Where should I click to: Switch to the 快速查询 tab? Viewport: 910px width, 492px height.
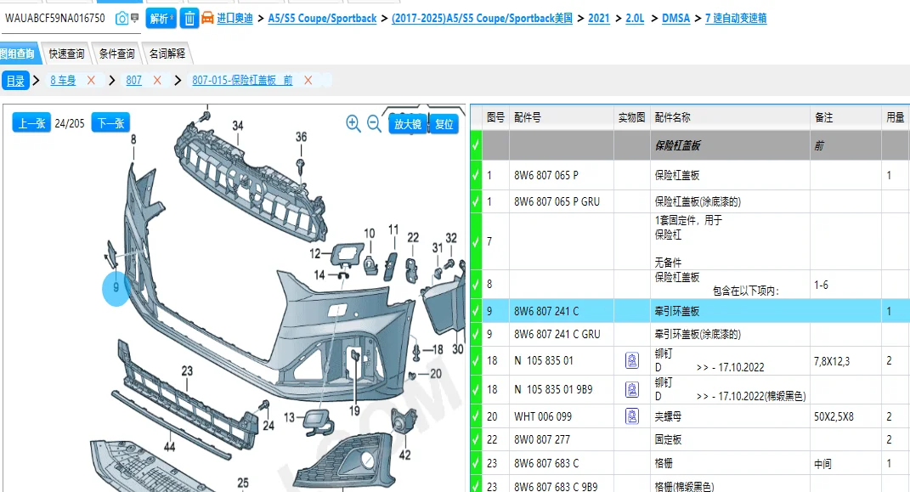tap(66, 54)
